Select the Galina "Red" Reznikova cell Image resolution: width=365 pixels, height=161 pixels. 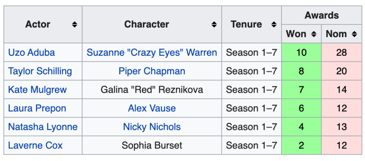pyautogui.click(x=152, y=90)
